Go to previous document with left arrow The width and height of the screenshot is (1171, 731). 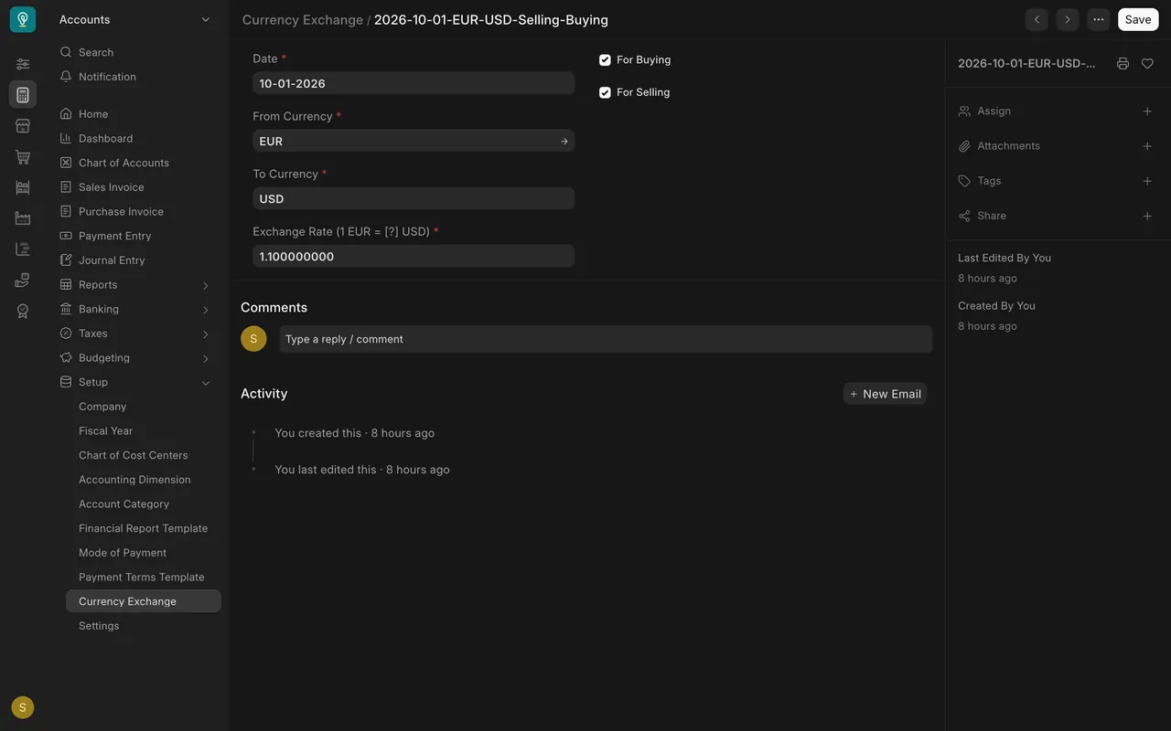1037,19
